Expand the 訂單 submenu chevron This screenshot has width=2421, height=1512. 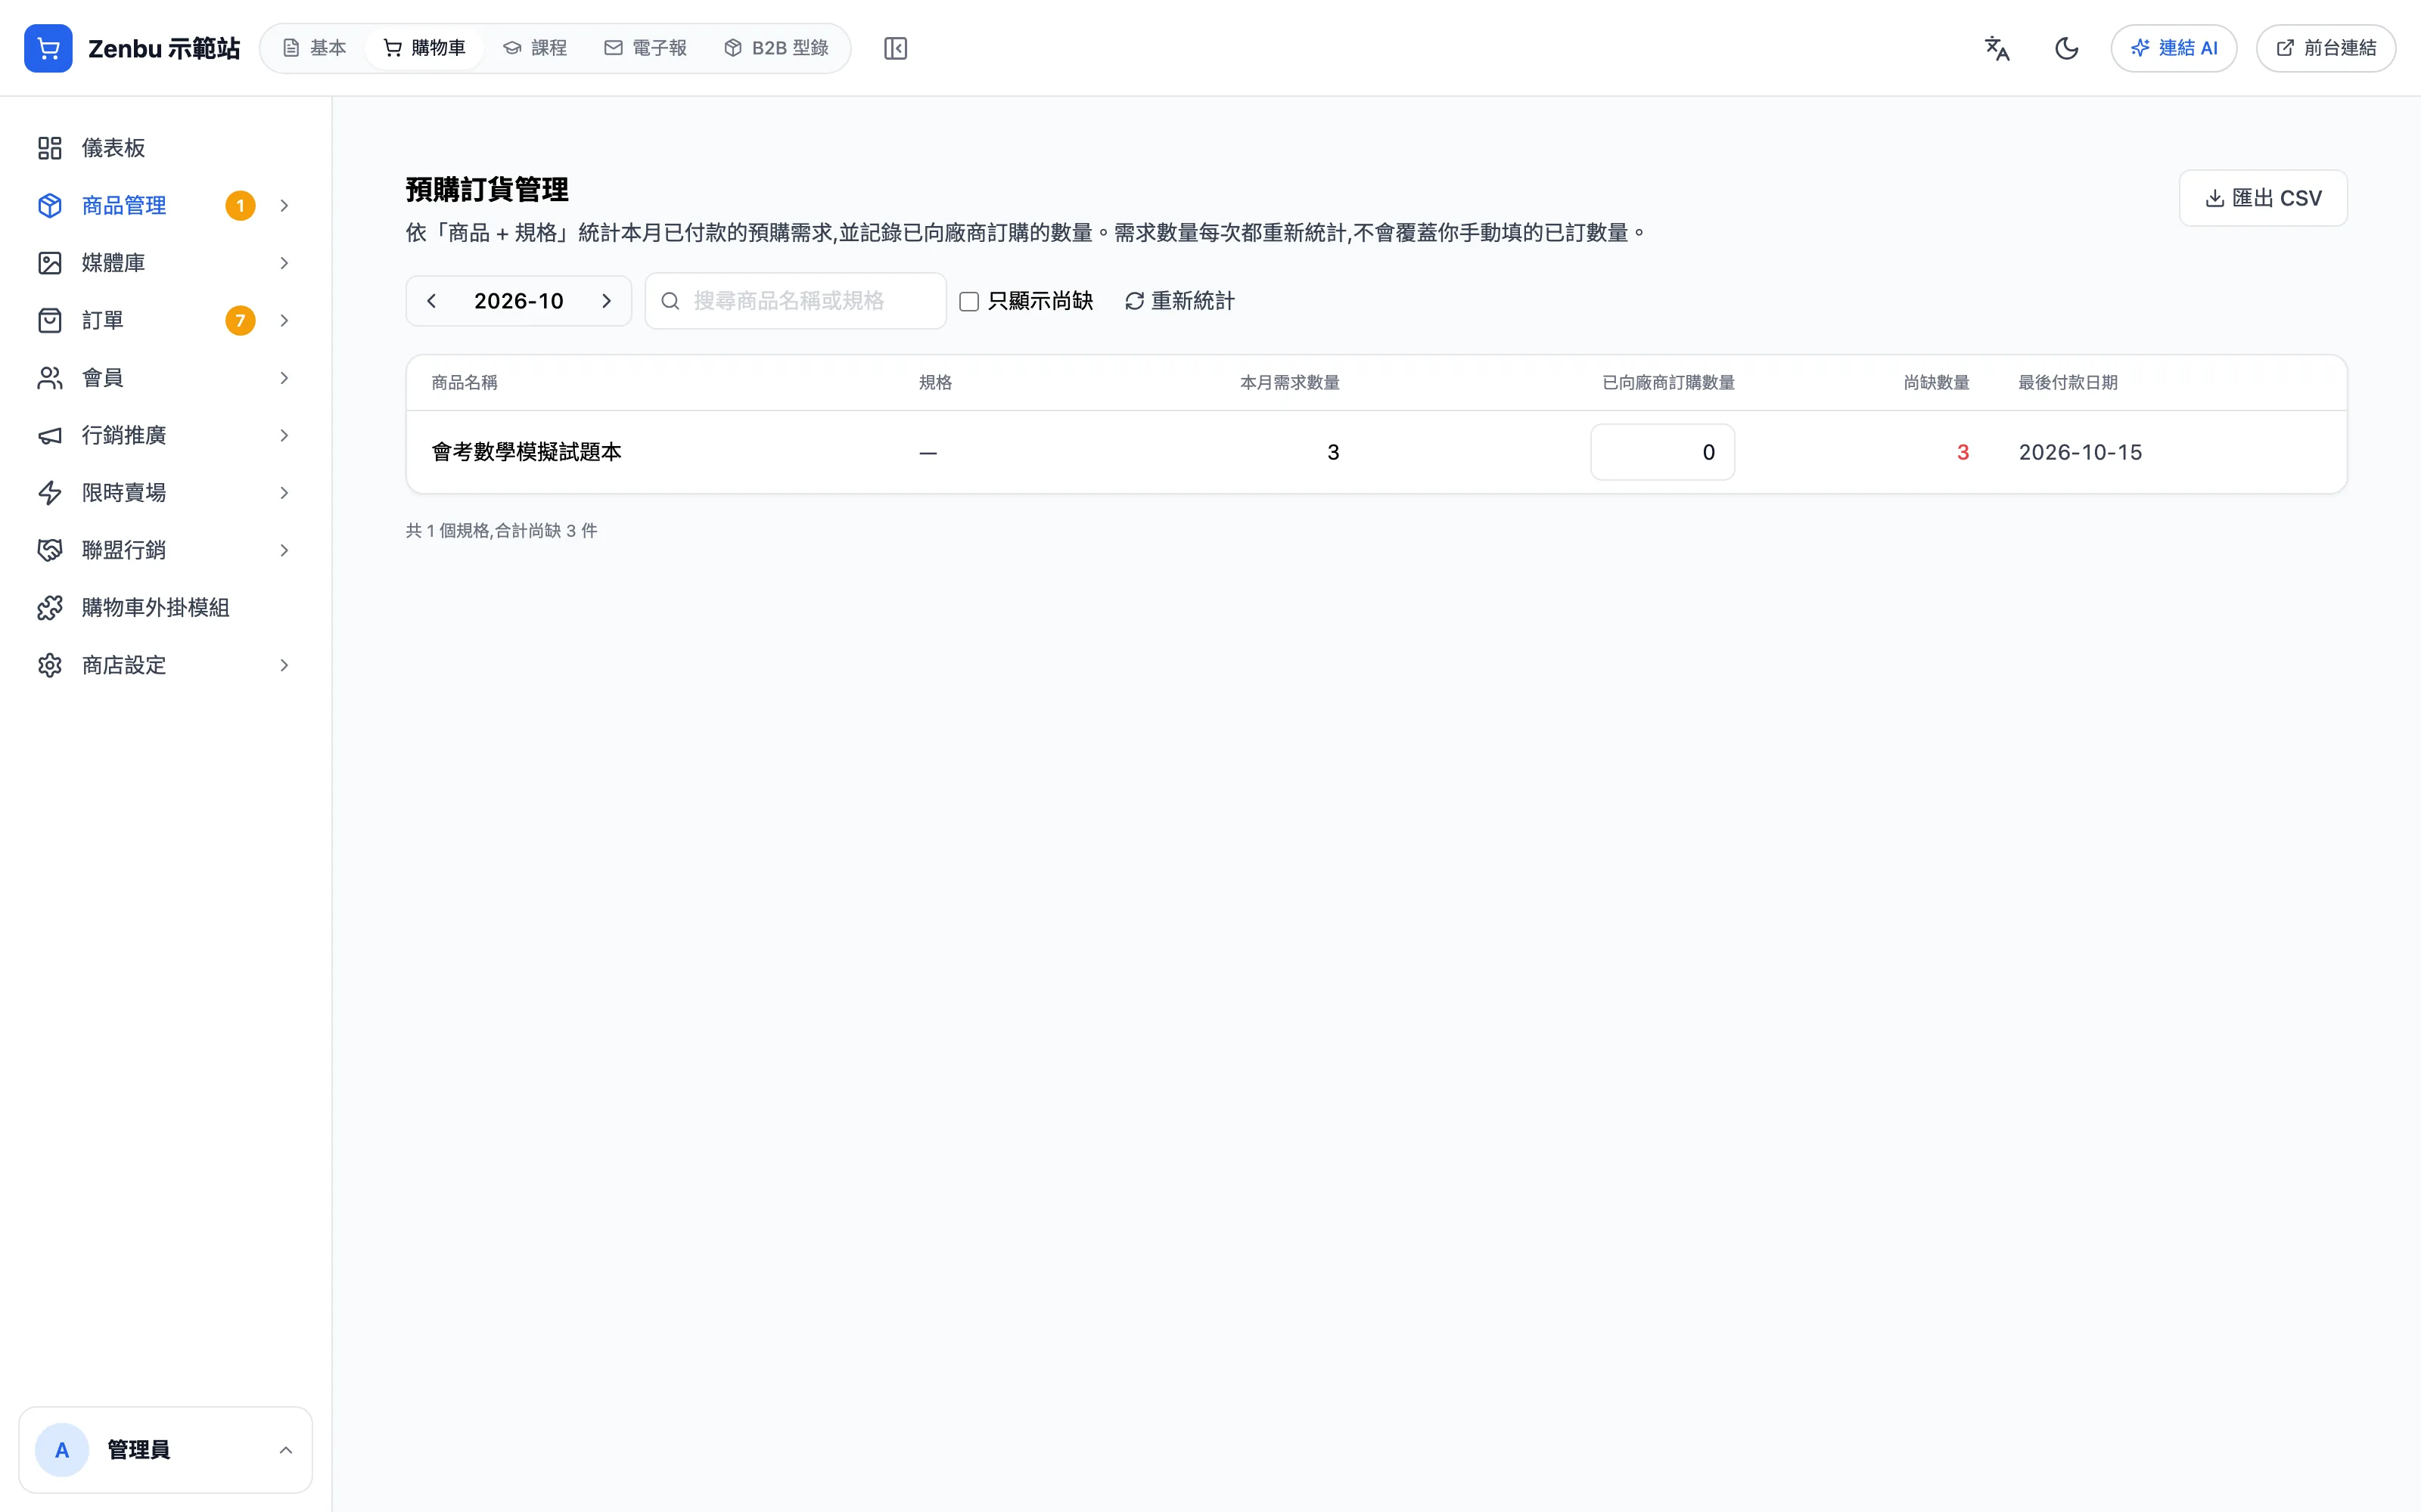coord(284,320)
